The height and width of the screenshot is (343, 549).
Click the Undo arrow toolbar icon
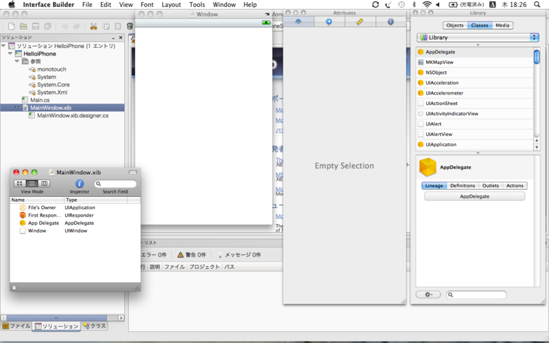click(65, 26)
